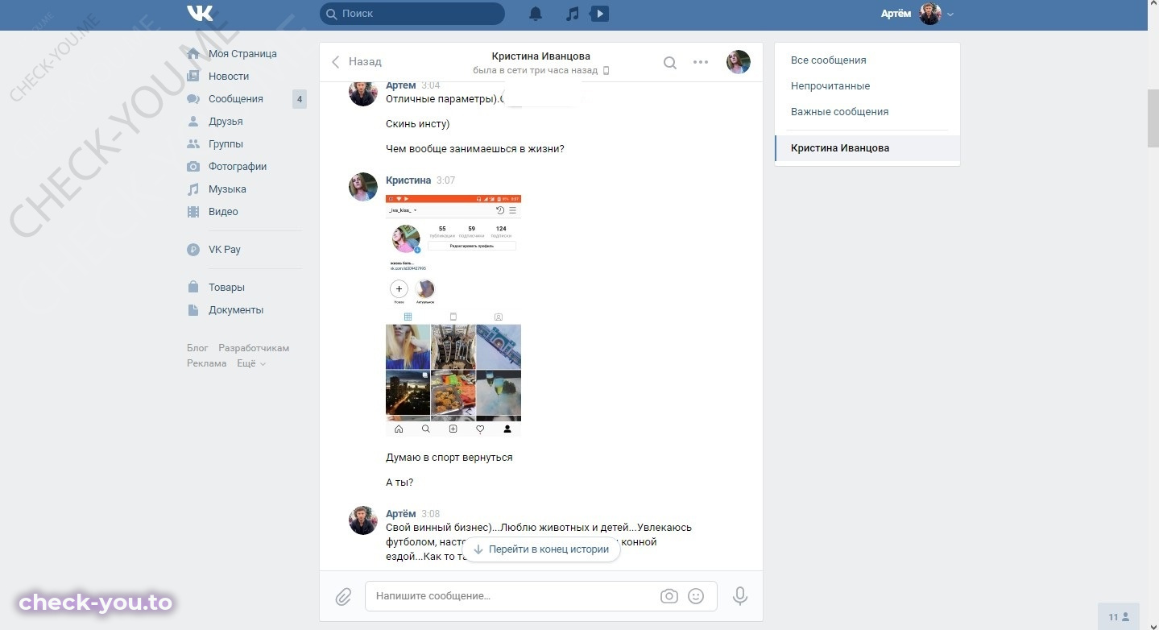Expand the Ещё footer menu
The height and width of the screenshot is (630, 1159).
[250, 363]
